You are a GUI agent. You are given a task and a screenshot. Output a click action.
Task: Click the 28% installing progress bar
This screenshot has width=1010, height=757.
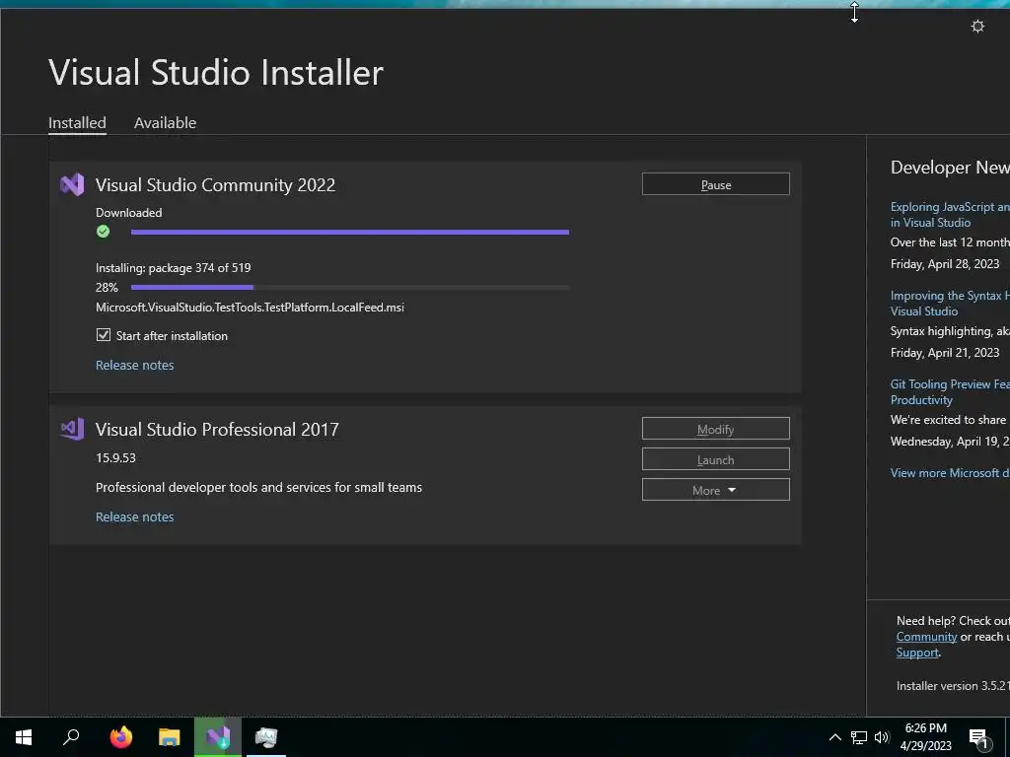coord(350,287)
